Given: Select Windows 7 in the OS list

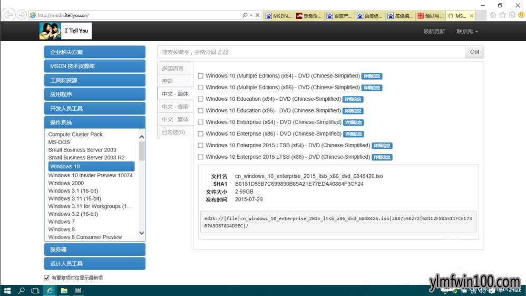Looking at the screenshot, I should (x=61, y=222).
